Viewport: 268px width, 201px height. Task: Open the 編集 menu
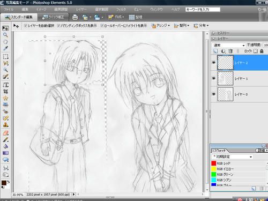pyautogui.click(x=25, y=10)
